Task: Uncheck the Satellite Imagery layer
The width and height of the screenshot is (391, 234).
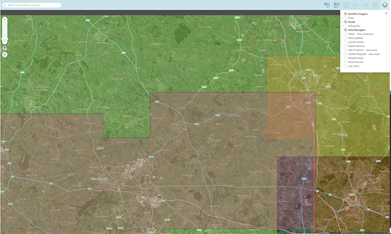Action: tap(346, 14)
